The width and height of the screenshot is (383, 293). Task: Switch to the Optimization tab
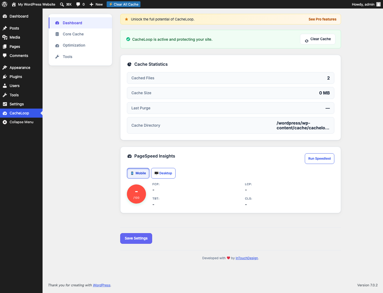click(80, 45)
